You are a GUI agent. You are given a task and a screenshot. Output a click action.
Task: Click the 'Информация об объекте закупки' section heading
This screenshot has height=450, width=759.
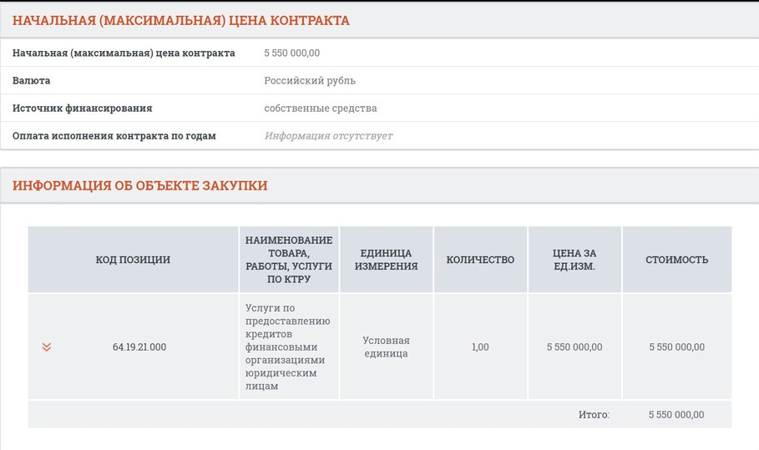point(139,185)
